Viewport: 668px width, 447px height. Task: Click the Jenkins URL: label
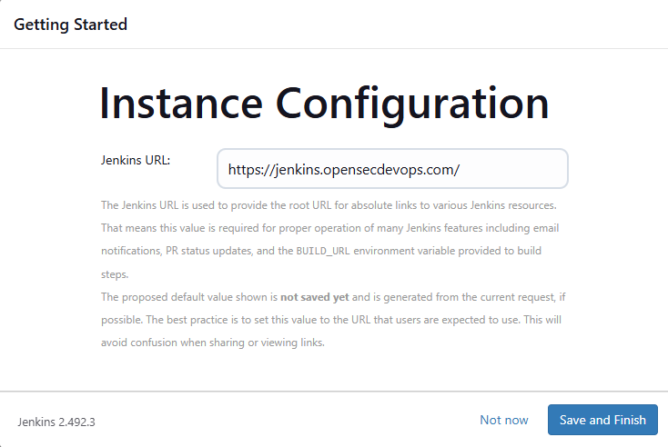(136, 160)
